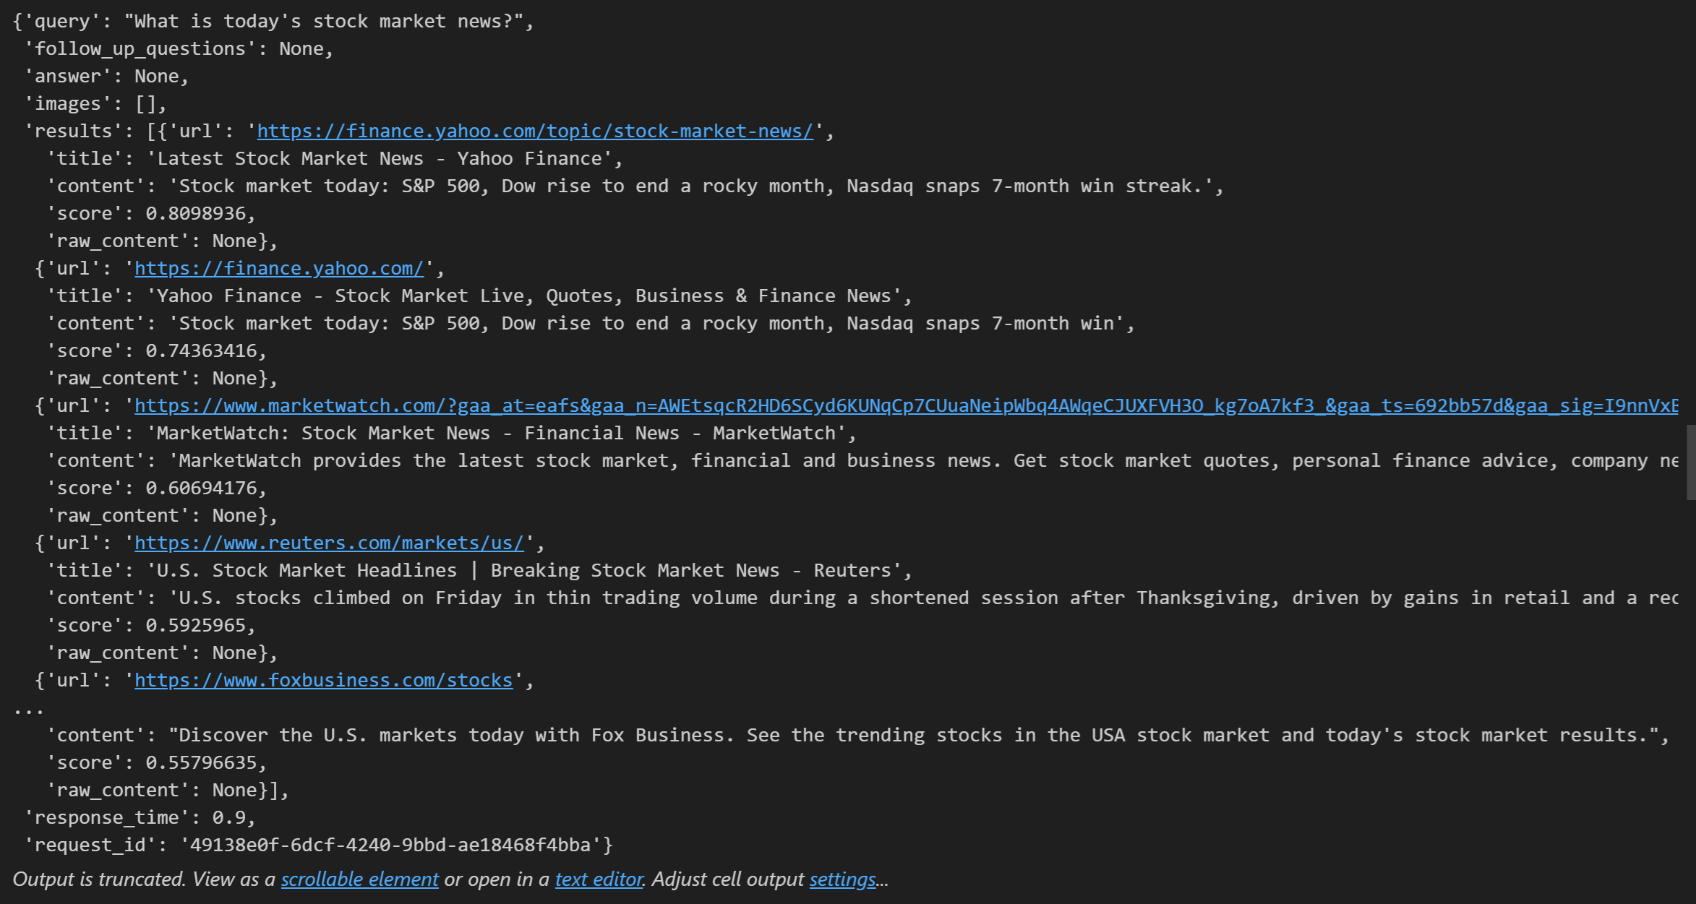Screen dimensions: 1696x904
Task: Open cell output settings link
Action: click(842, 879)
